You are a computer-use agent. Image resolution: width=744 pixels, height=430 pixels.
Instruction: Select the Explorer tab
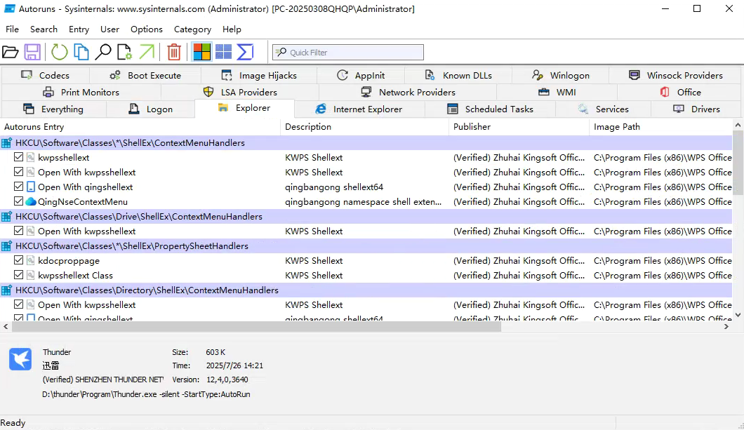244,108
